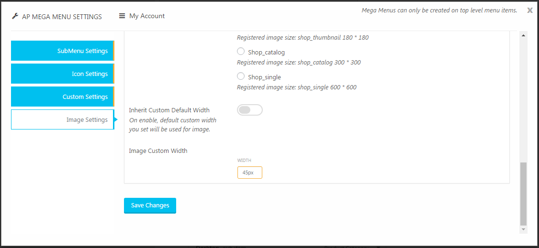This screenshot has height=248, width=539.
Task: Close the mega menu settings popup with X
Action: (x=530, y=11)
